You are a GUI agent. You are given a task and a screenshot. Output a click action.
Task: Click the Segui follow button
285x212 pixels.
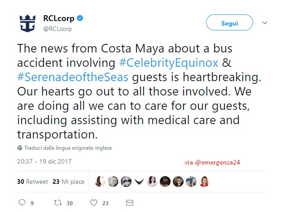click(229, 22)
